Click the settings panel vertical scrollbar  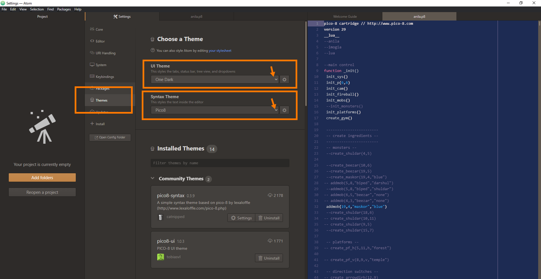tap(306, 64)
